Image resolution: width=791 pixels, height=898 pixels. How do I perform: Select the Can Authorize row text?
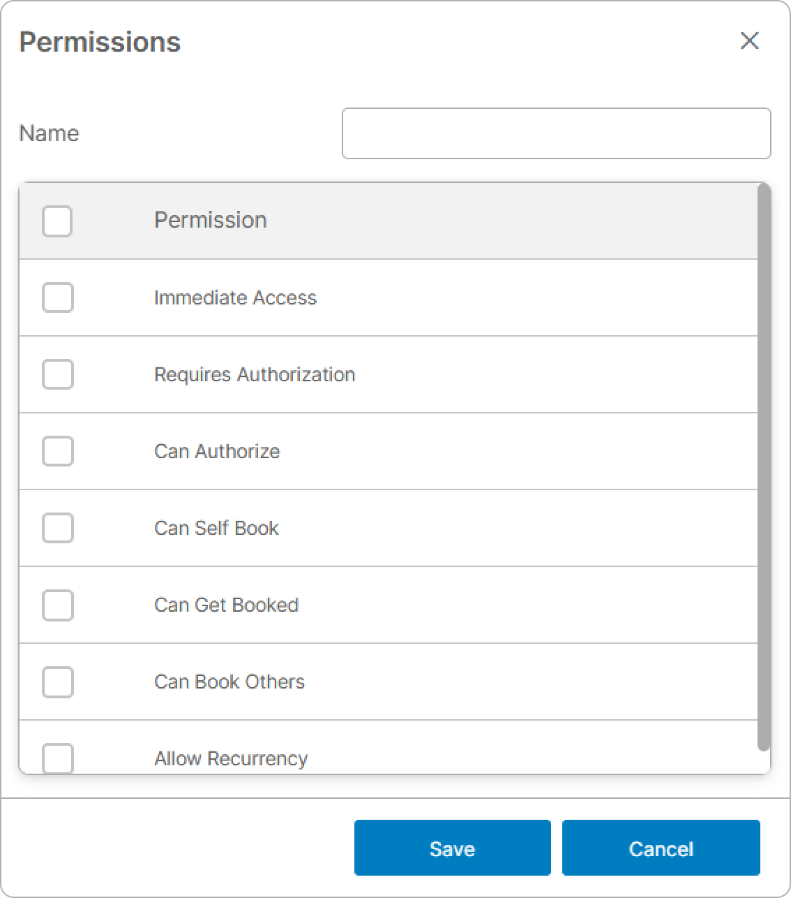coord(217,451)
